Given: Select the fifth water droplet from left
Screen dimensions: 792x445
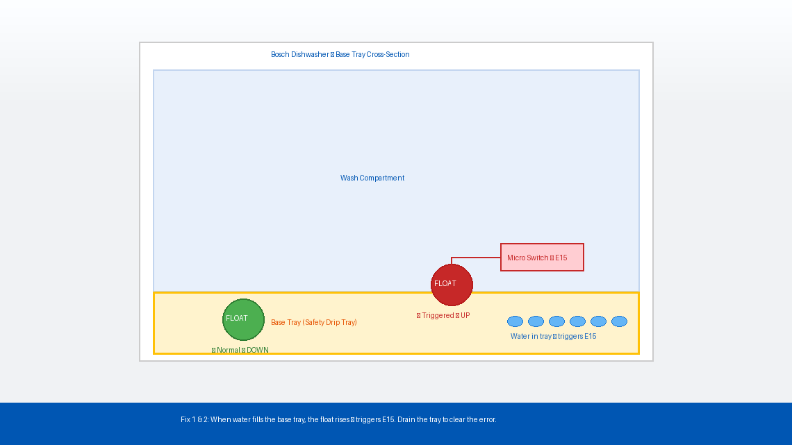Looking at the screenshot, I should (x=598, y=321).
